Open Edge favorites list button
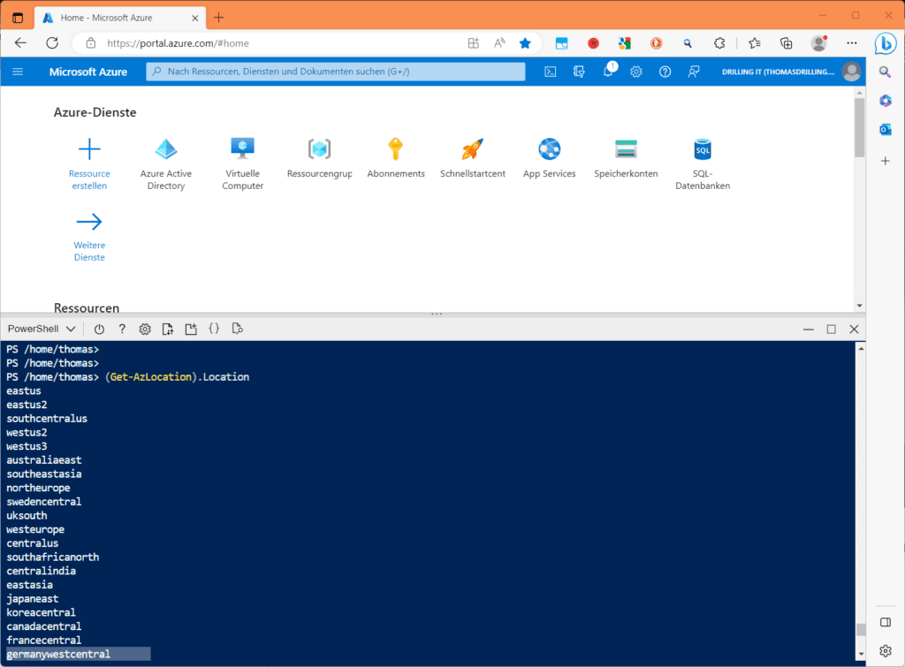The image size is (905, 667). point(755,43)
